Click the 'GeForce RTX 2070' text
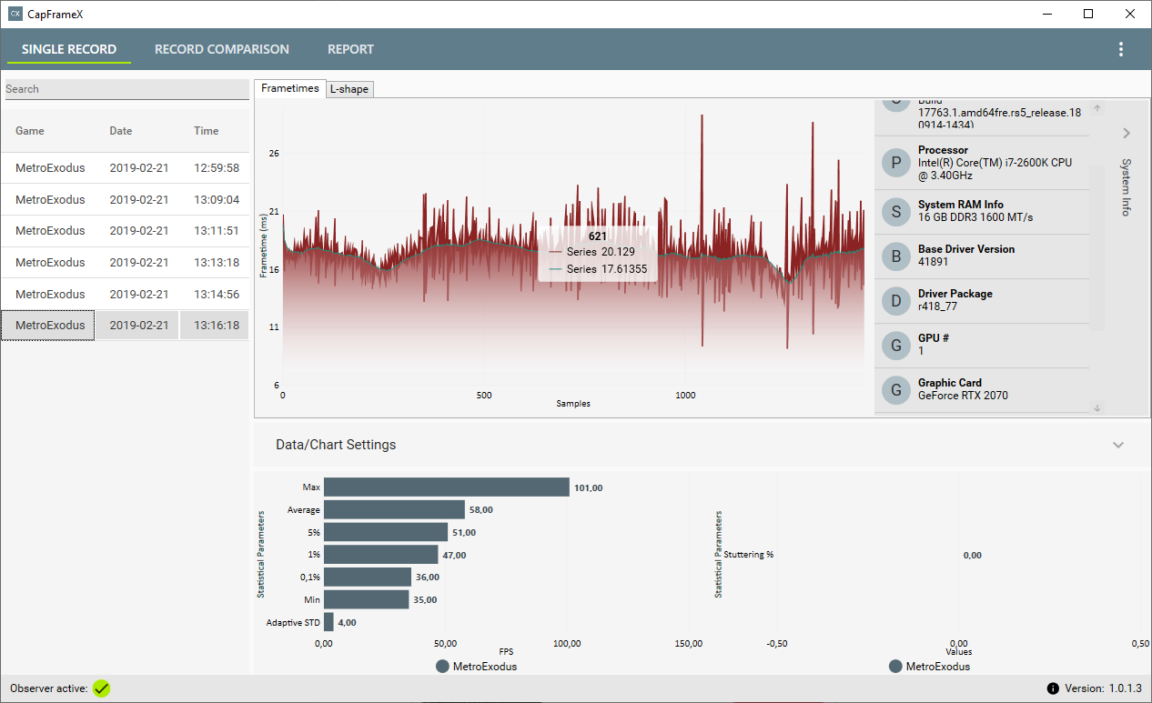The image size is (1152, 703). pyautogui.click(x=963, y=396)
